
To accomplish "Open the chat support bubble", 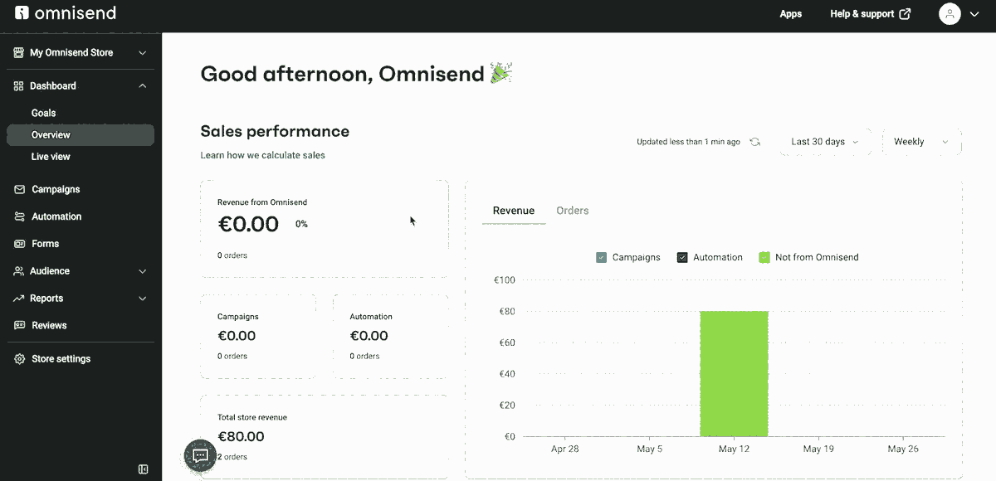I will click(199, 455).
